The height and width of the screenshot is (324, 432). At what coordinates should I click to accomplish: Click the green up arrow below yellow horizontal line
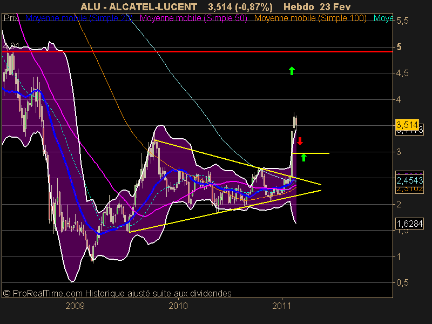tap(303, 157)
